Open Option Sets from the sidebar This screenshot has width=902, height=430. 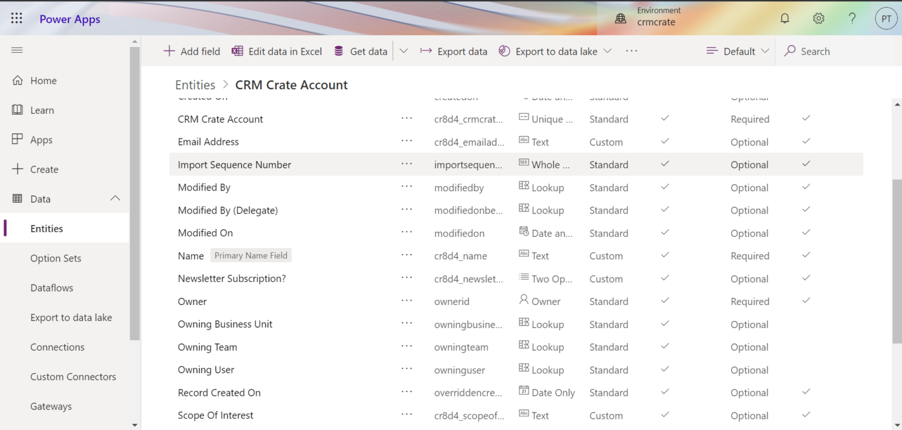pos(56,258)
